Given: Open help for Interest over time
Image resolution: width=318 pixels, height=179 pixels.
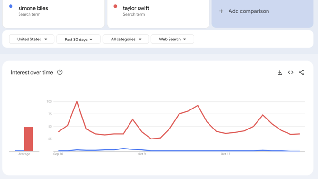Looking at the screenshot, I should [60, 72].
